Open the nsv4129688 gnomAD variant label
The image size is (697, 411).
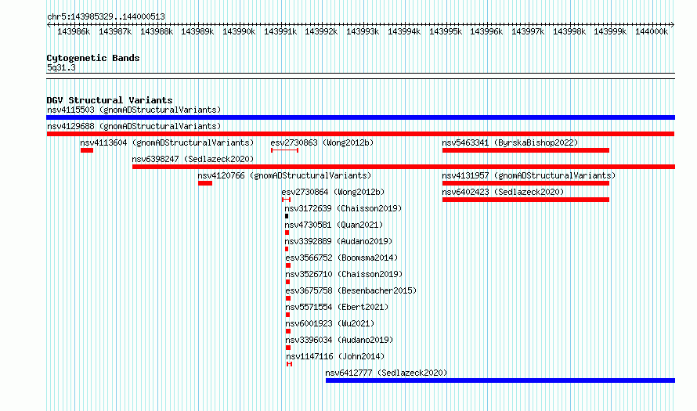134,126
